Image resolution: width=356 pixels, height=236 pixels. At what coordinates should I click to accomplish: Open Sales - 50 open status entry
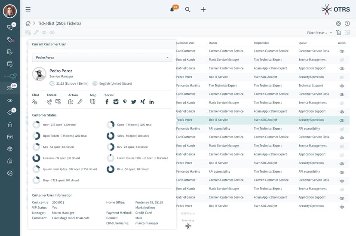(133, 136)
